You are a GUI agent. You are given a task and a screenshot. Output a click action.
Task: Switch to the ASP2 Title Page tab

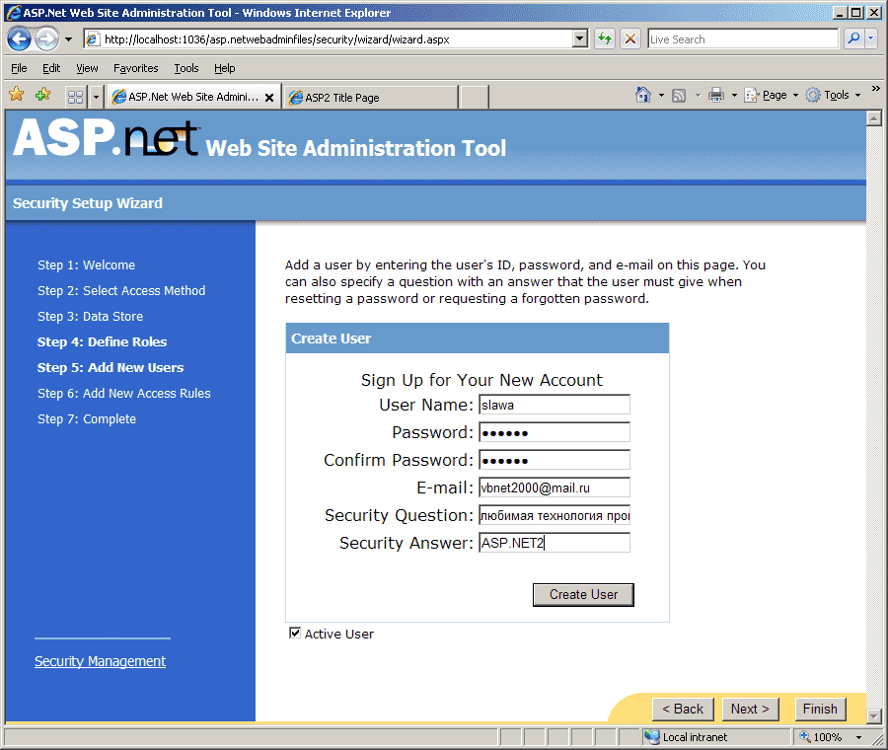pyautogui.click(x=371, y=98)
